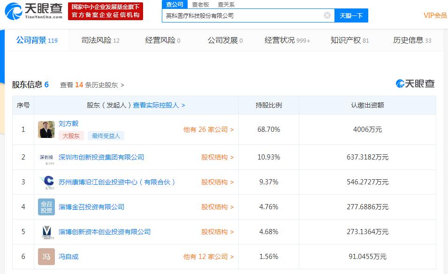Click the 苏州康博沿江 company logo icon
The image size is (448, 274).
pos(46,183)
